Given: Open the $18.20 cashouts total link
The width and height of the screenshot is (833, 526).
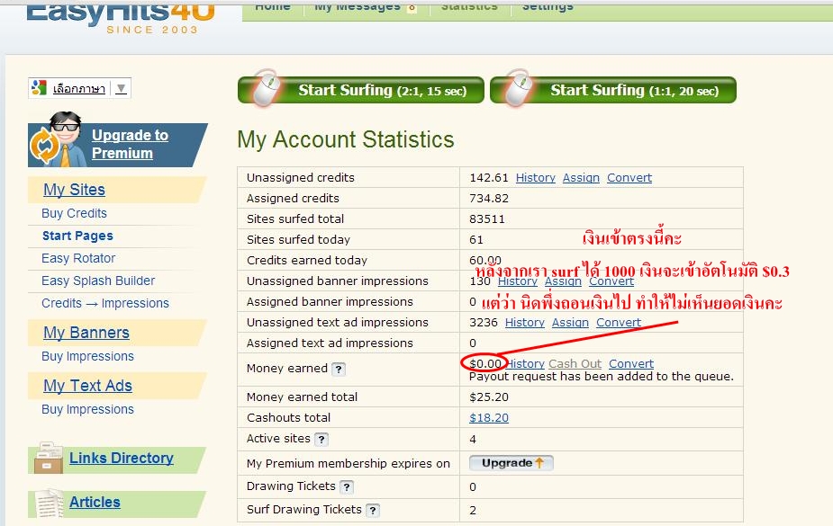Looking at the screenshot, I should tap(489, 418).
